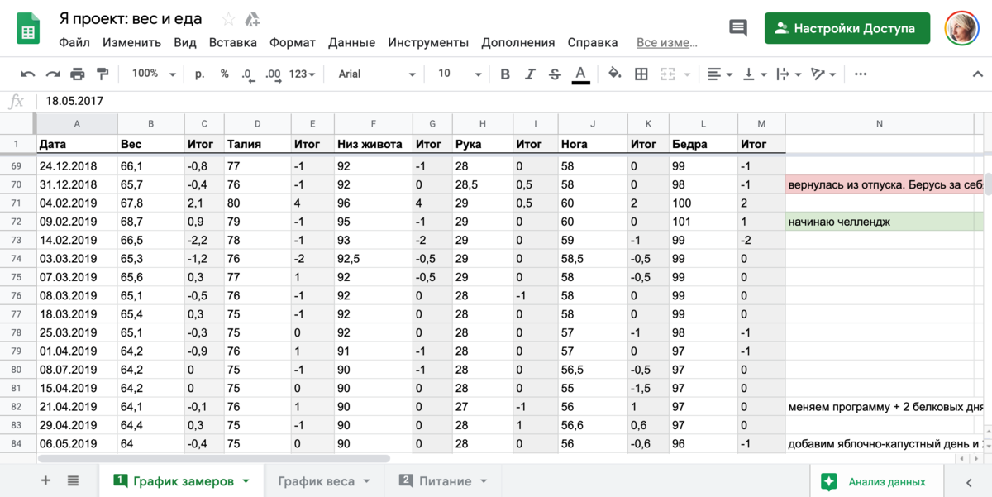
Task: Click the 'Все изме…' changes link
Action: (667, 43)
